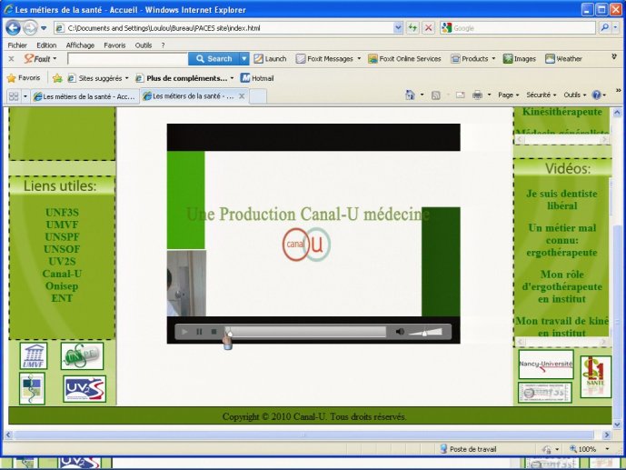
Task: Open video Je suis dentiste libéral
Action: (x=561, y=200)
